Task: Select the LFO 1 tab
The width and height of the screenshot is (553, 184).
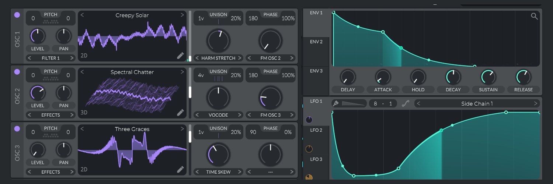Action: [316, 111]
